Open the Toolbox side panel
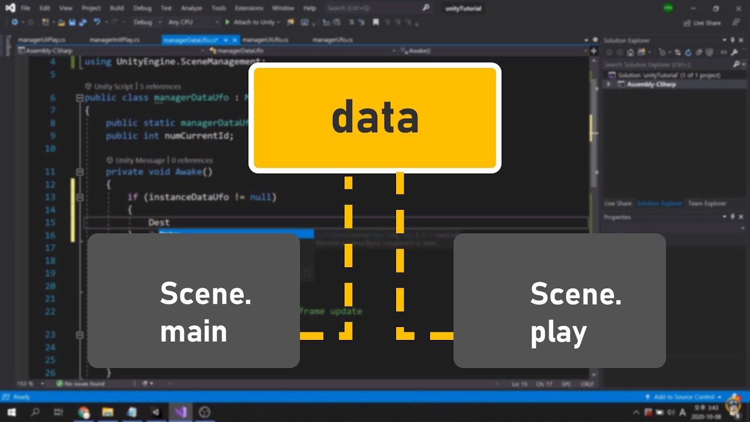This screenshot has width=750, height=422. tap(8, 46)
